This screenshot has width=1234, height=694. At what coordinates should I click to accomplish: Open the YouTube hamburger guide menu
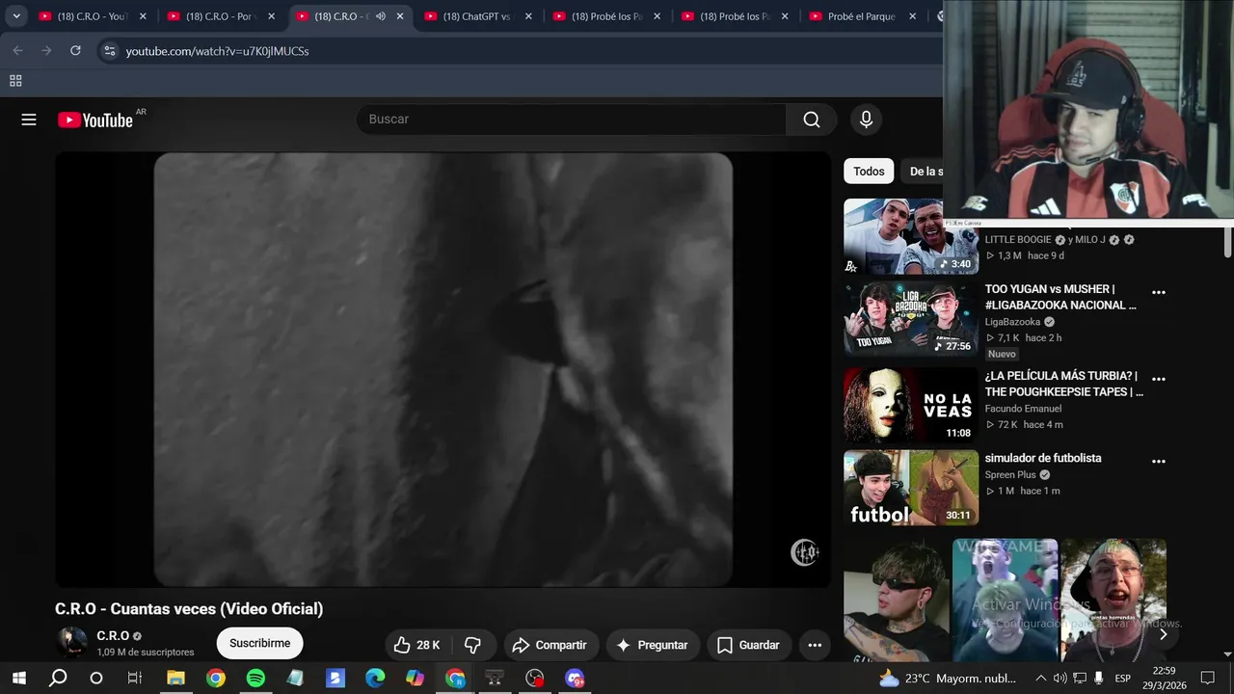click(x=29, y=120)
